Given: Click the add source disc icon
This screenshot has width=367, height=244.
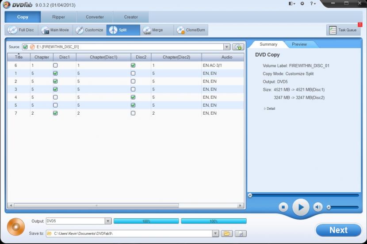Looking at the screenshot, I should (x=238, y=47).
